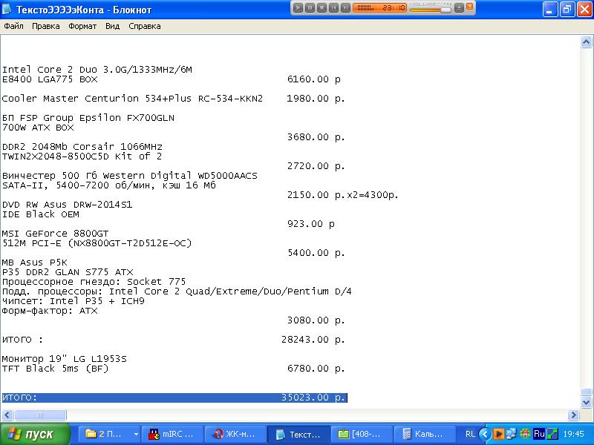
Task: Open the Вид menu
Action: coord(112,26)
